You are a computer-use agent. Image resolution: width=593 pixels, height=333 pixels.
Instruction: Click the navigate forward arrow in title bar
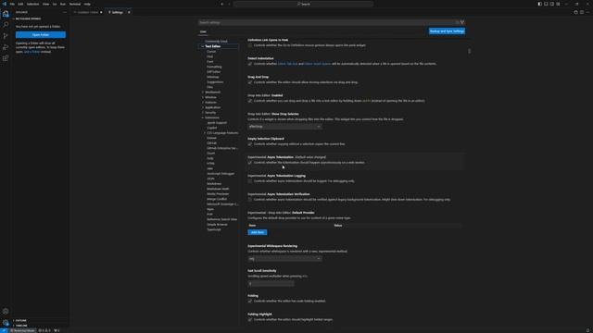point(229,4)
